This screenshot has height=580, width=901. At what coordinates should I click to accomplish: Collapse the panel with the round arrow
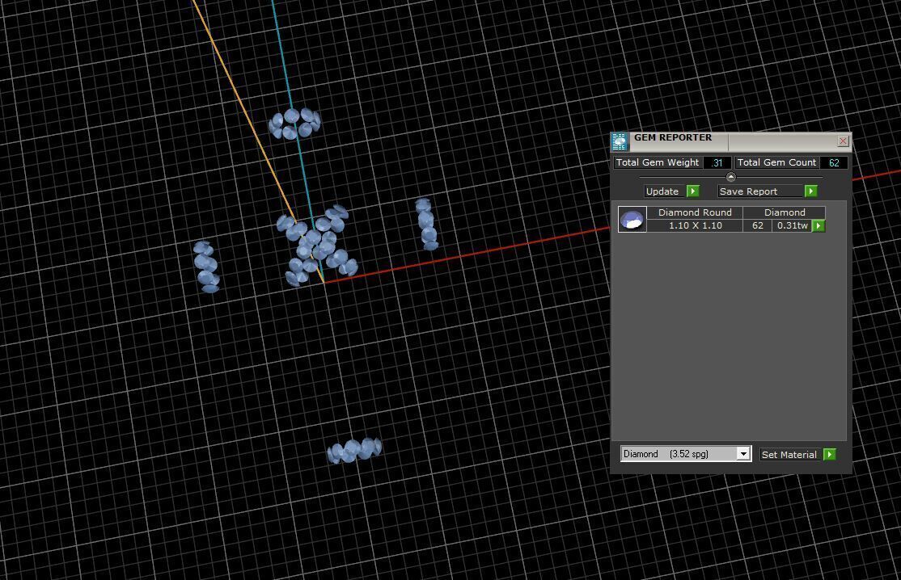click(x=731, y=177)
